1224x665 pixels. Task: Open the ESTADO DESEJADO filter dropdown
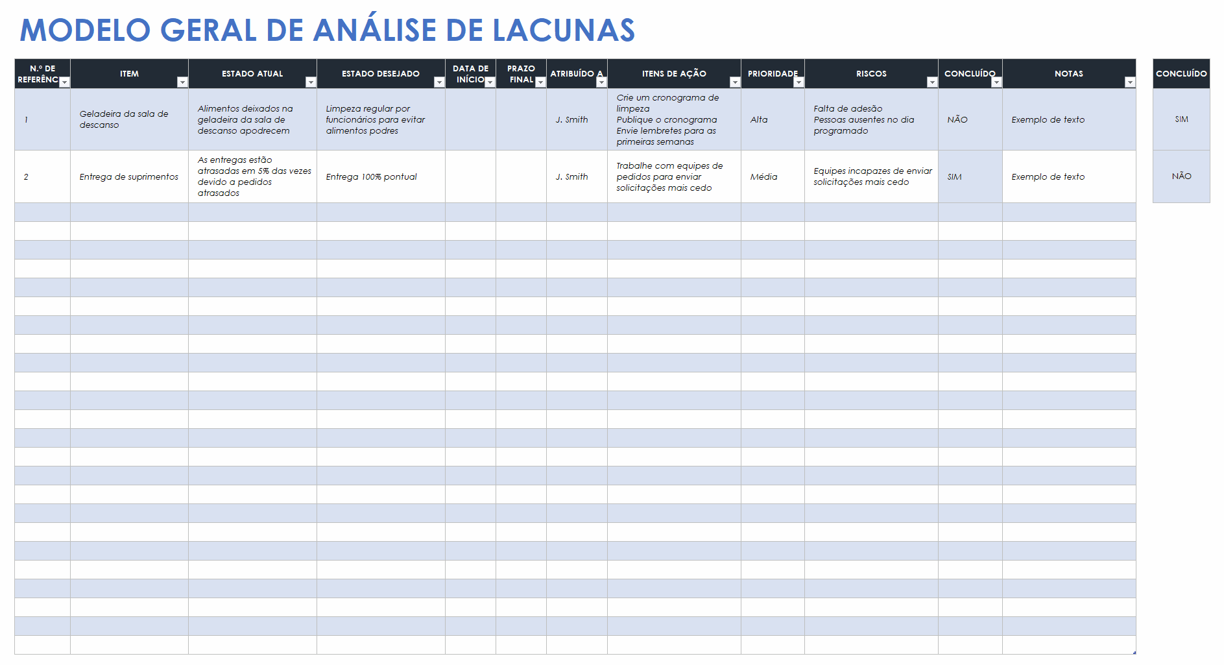pyautogui.click(x=439, y=82)
